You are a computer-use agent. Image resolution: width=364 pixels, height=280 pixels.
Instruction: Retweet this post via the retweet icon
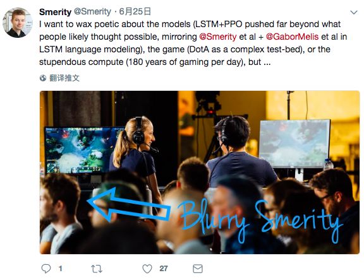96,269
